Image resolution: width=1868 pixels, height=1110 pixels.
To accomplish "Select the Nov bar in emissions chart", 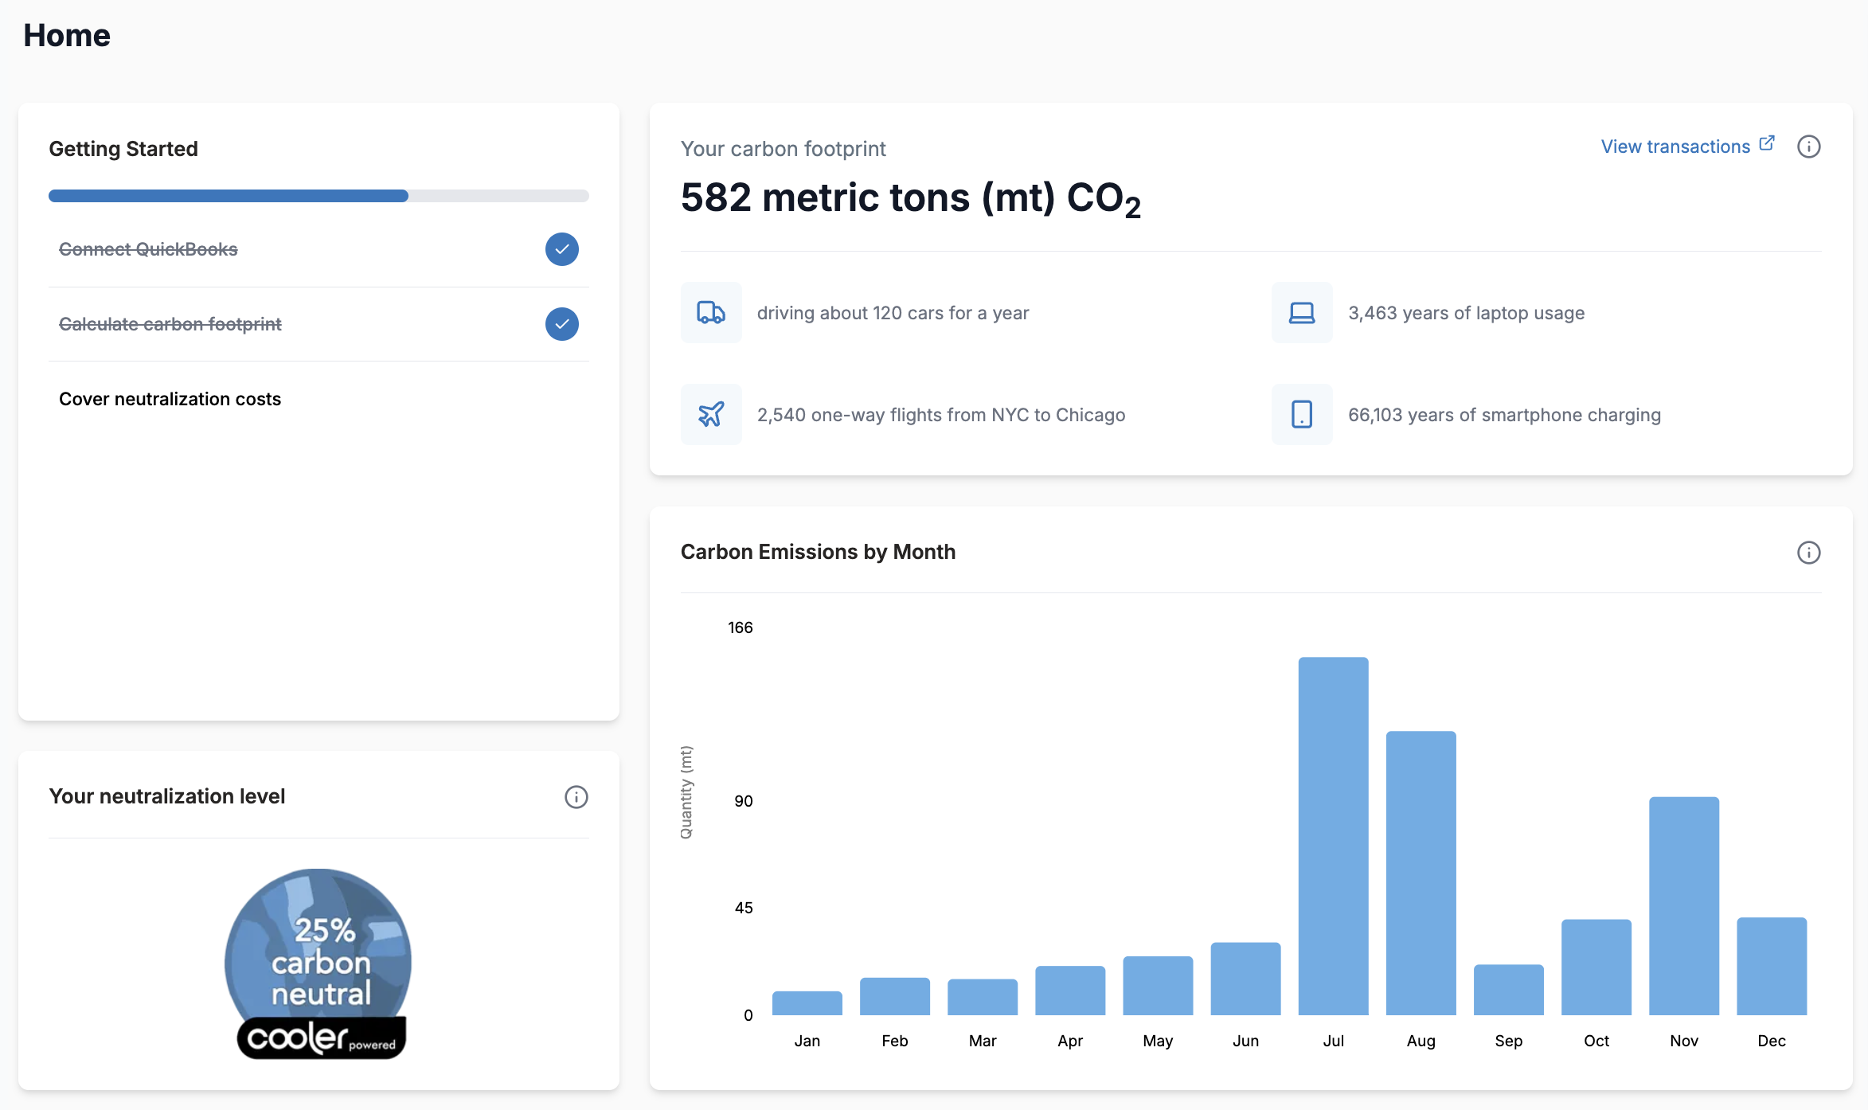I will [1683, 906].
